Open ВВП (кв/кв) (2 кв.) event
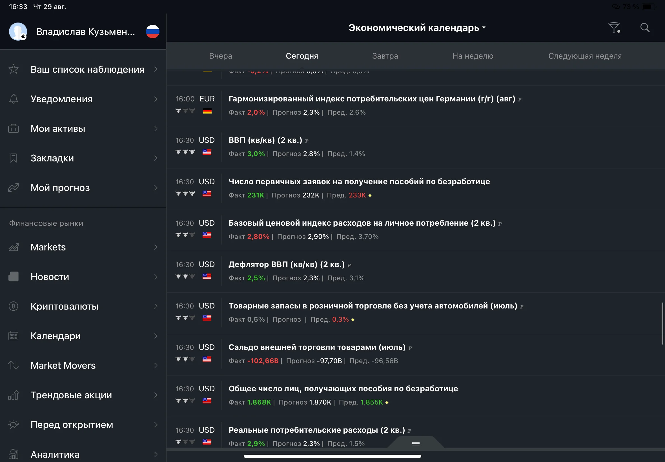Viewport: 665px width, 462px height. coord(415,147)
